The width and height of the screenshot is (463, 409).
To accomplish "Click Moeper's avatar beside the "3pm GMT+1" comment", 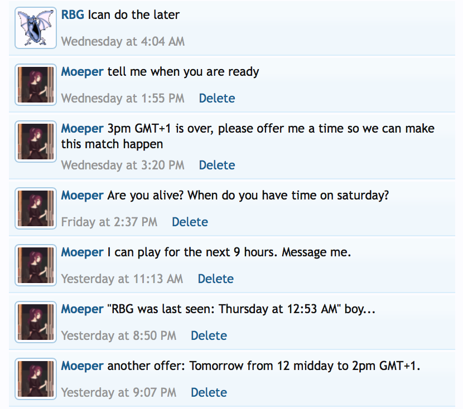I will click(x=36, y=142).
